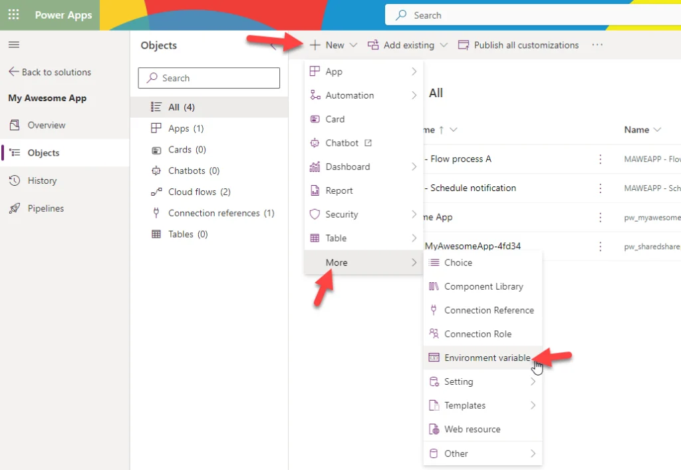Open the Name column dropdown chevron
This screenshot has width=681, height=470.
point(657,130)
